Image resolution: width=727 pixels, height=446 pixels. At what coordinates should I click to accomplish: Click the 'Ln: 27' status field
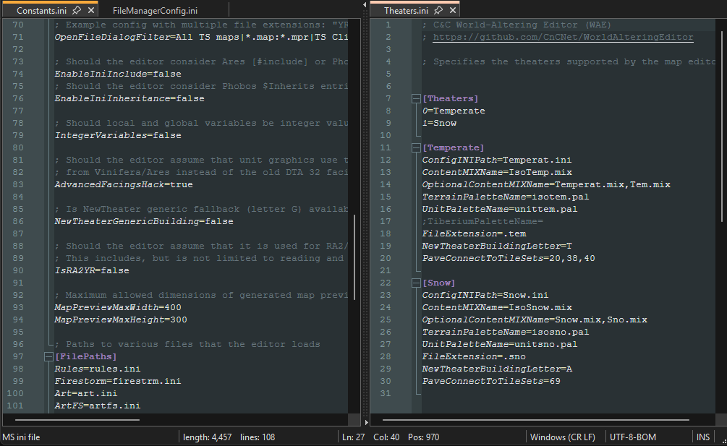point(353,437)
